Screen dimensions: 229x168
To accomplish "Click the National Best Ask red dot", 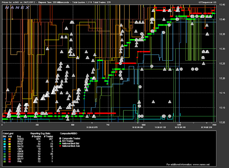I will [60, 146].
